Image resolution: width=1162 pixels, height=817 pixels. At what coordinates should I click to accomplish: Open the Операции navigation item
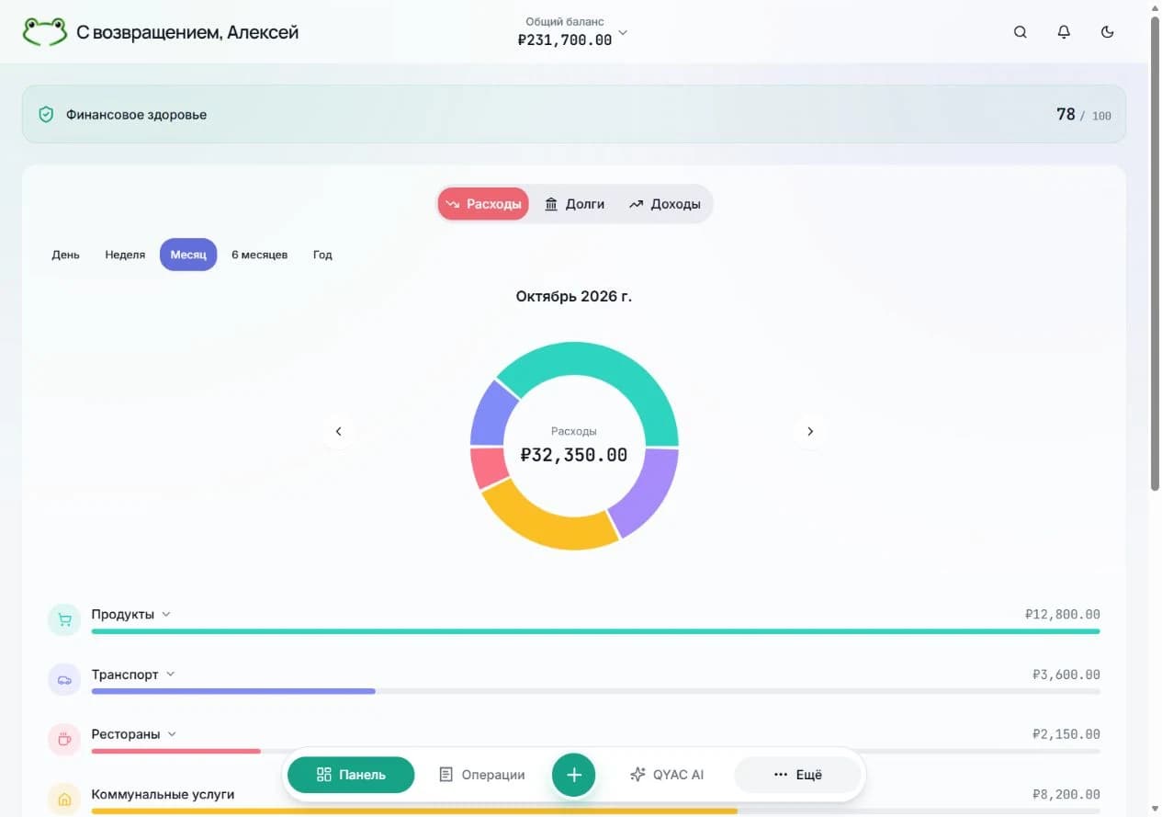(x=482, y=775)
